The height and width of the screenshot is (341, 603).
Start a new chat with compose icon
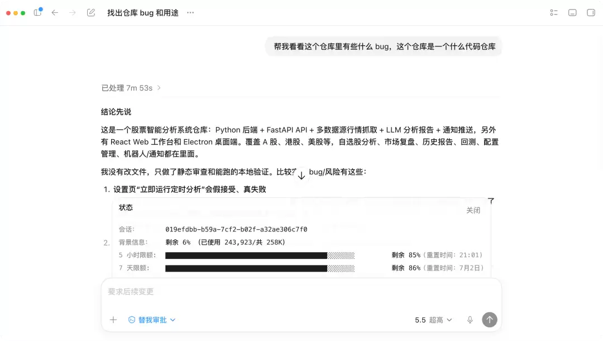point(91,13)
